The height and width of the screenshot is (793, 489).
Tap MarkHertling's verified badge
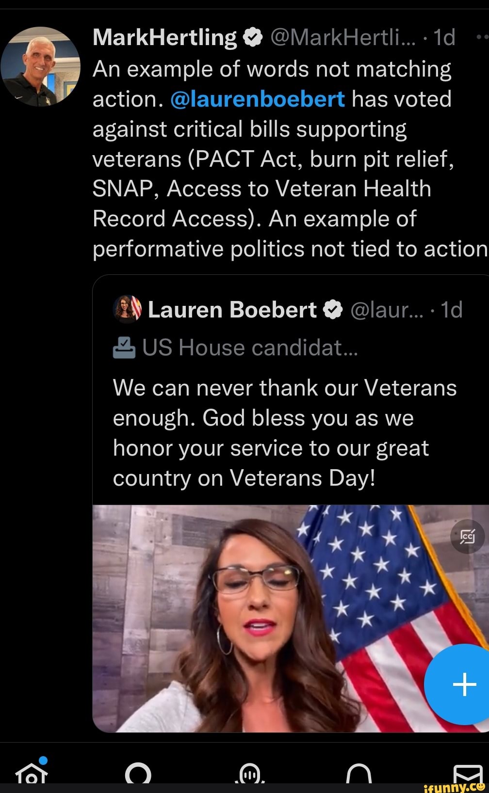252,37
